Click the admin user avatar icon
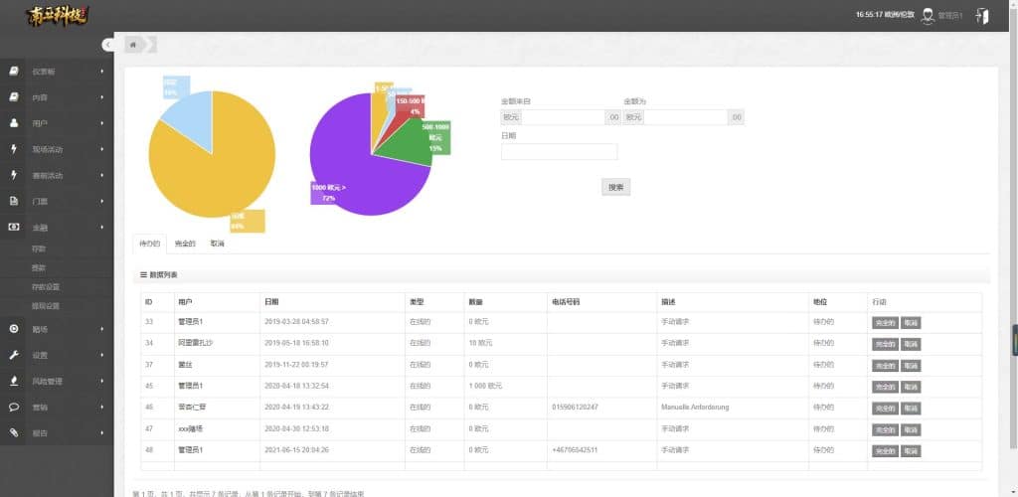Screen dimensions: 1018x497 tap(928, 16)
